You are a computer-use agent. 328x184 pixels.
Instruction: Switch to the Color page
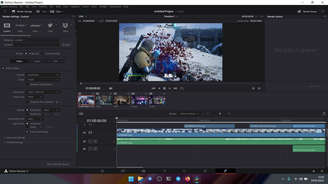[x=184, y=171]
